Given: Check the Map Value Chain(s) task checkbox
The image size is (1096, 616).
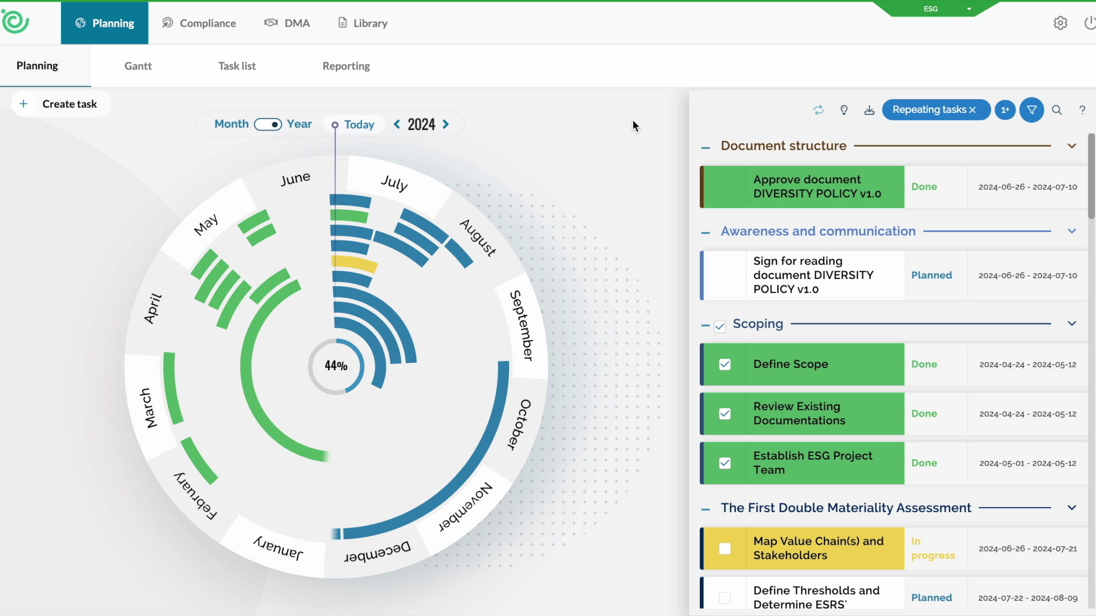Looking at the screenshot, I should coord(724,549).
